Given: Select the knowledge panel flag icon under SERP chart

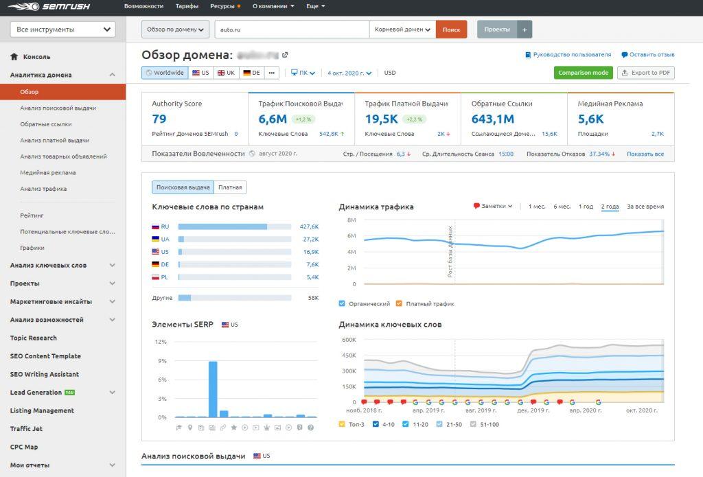Looking at the screenshot, I should pos(179,427).
